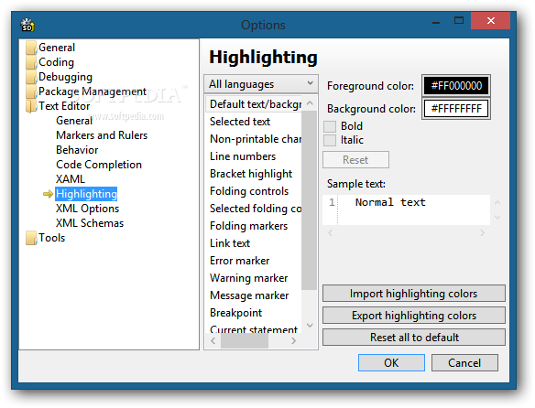Click list horizontal scrollbar left arrow
This screenshot has width=535, height=408.
(x=213, y=340)
